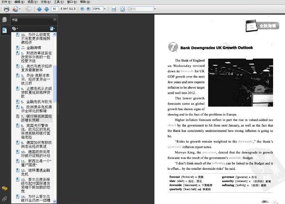The image size is (285, 204).
Task: Collapse the 书签 bookmarks panel
Action: coord(55,19)
